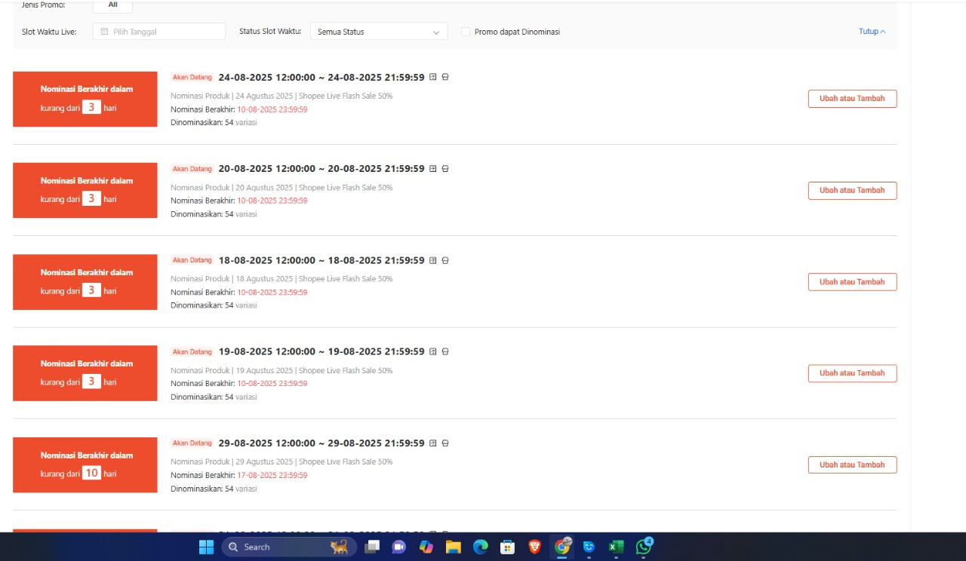The height and width of the screenshot is (561, 966).
Task: Open WhatsApp from the taskbar
Action: [x=644, y=547]
